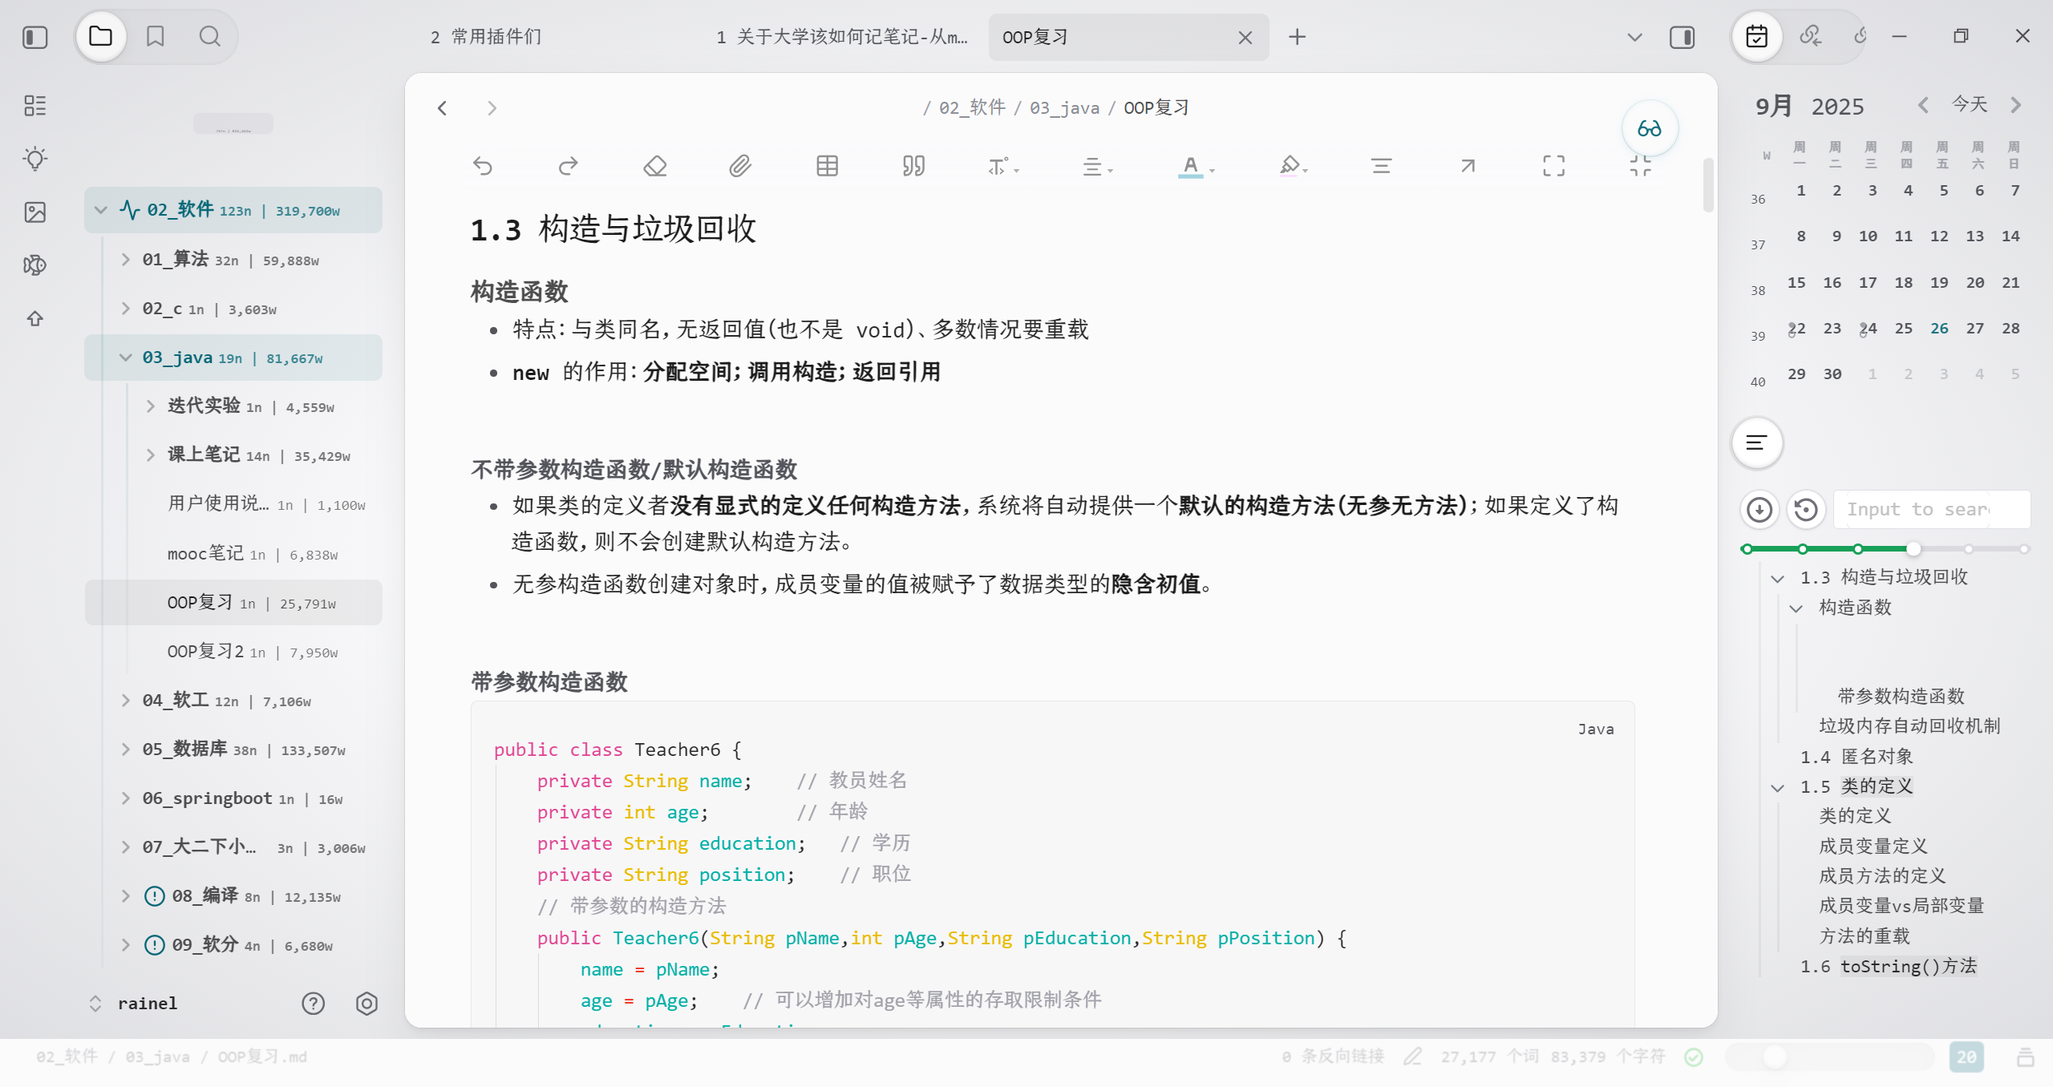Open the bookmarks panel icon
Viewport: 2053px width, 1087px height.
coord(155,36)
